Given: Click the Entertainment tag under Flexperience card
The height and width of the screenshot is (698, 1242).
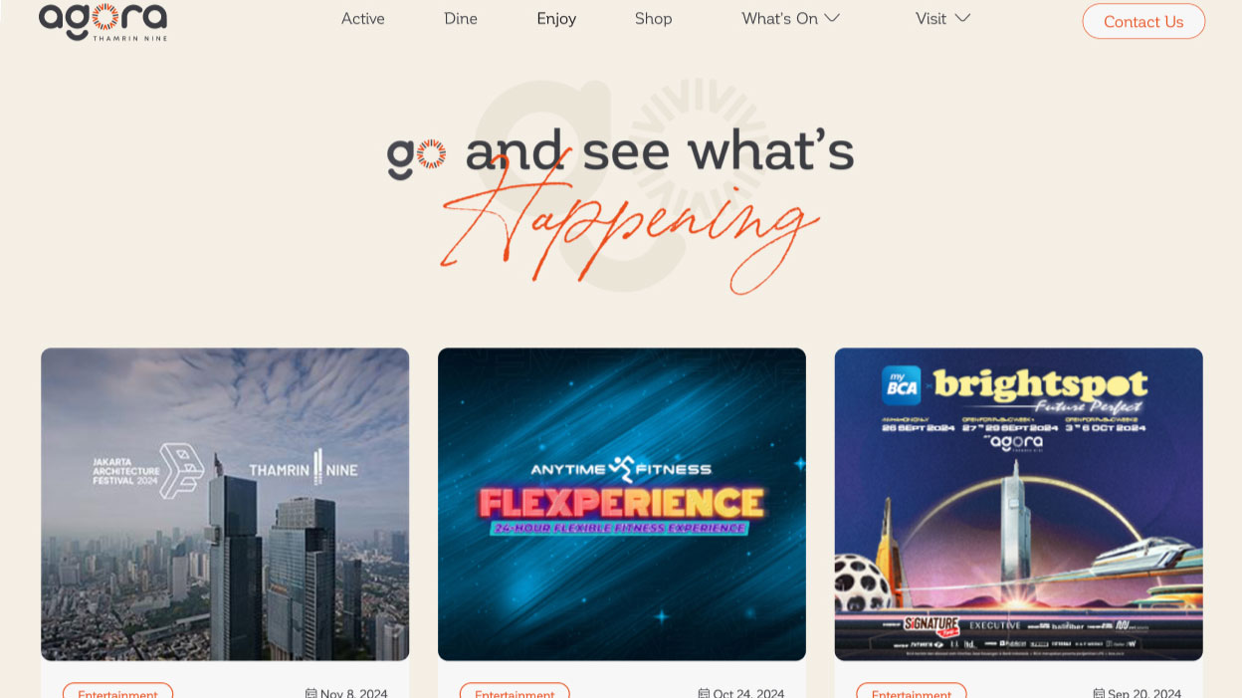Looking at the screenshot, I should tap(515, 691).
